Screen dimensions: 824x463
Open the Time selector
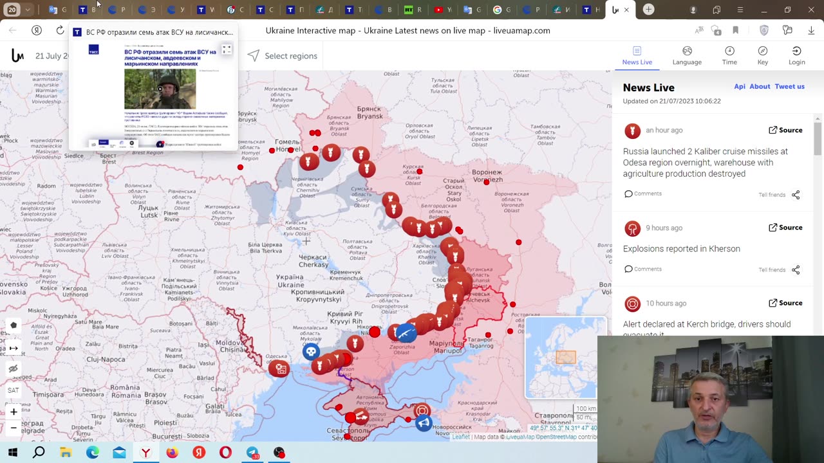coord(729,56)
